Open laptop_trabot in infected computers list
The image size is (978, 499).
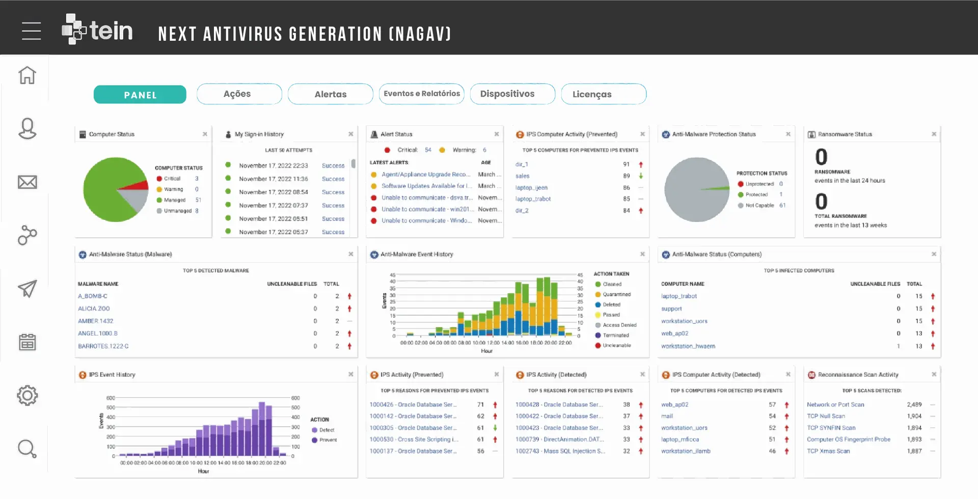[679, 296]
